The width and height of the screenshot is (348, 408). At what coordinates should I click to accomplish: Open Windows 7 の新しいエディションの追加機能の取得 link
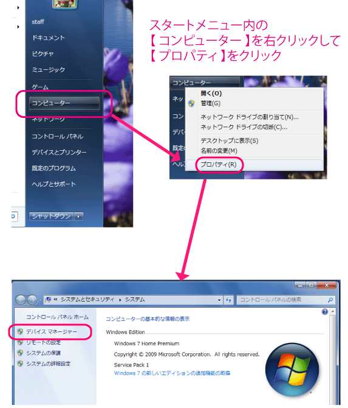click(172, 373)
